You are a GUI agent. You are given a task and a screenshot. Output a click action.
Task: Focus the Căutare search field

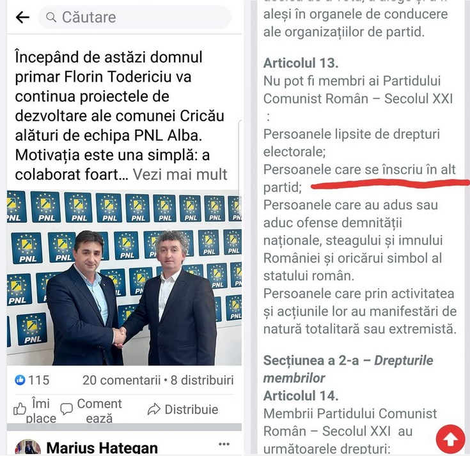(x=134, y=17)
